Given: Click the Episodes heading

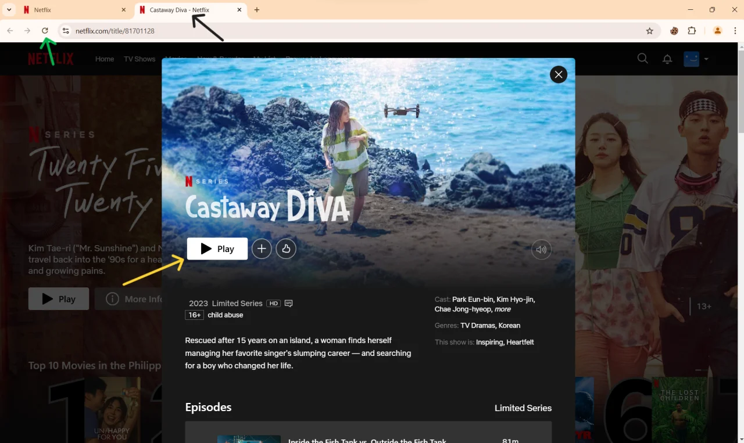Looking at the screenshot, I should pyautogui.click(x=208, y=408).
